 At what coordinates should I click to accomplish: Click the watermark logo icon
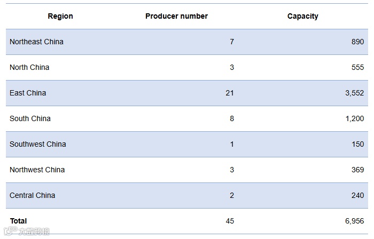click(11, 230)
